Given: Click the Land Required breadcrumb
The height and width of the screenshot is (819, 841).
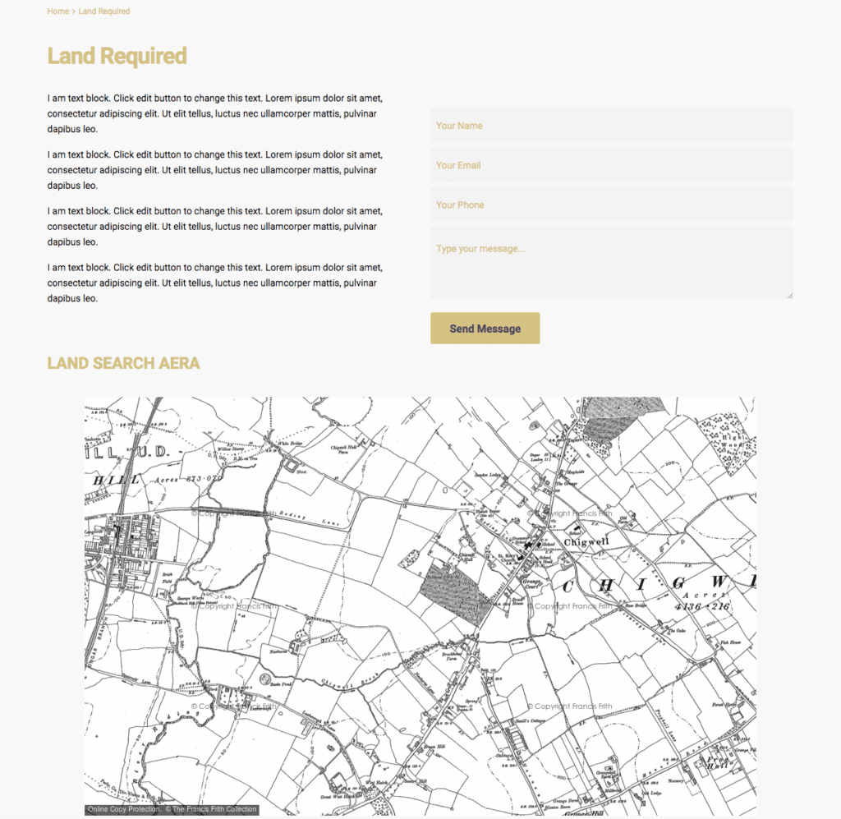Looking at the screenshot, I should tap(104, 12).
